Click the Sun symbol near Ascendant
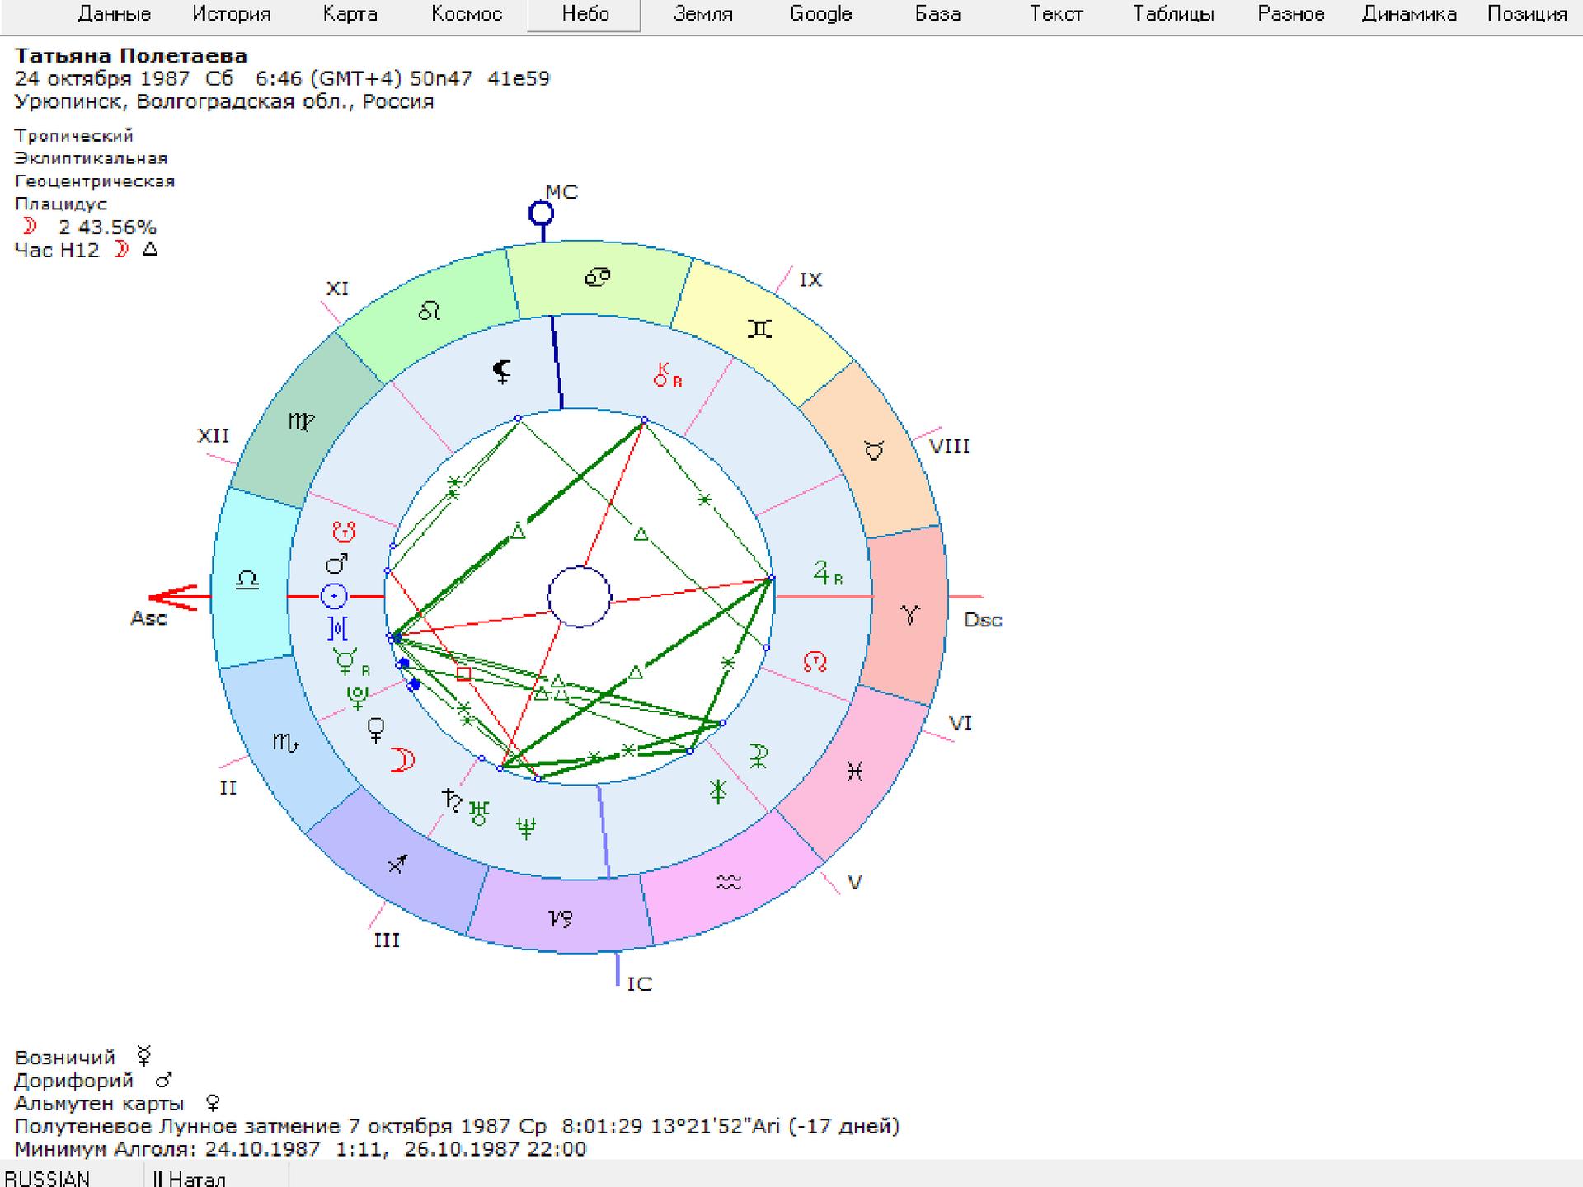The width and height of the screenshot is (1583, 1187). point(334,595)
